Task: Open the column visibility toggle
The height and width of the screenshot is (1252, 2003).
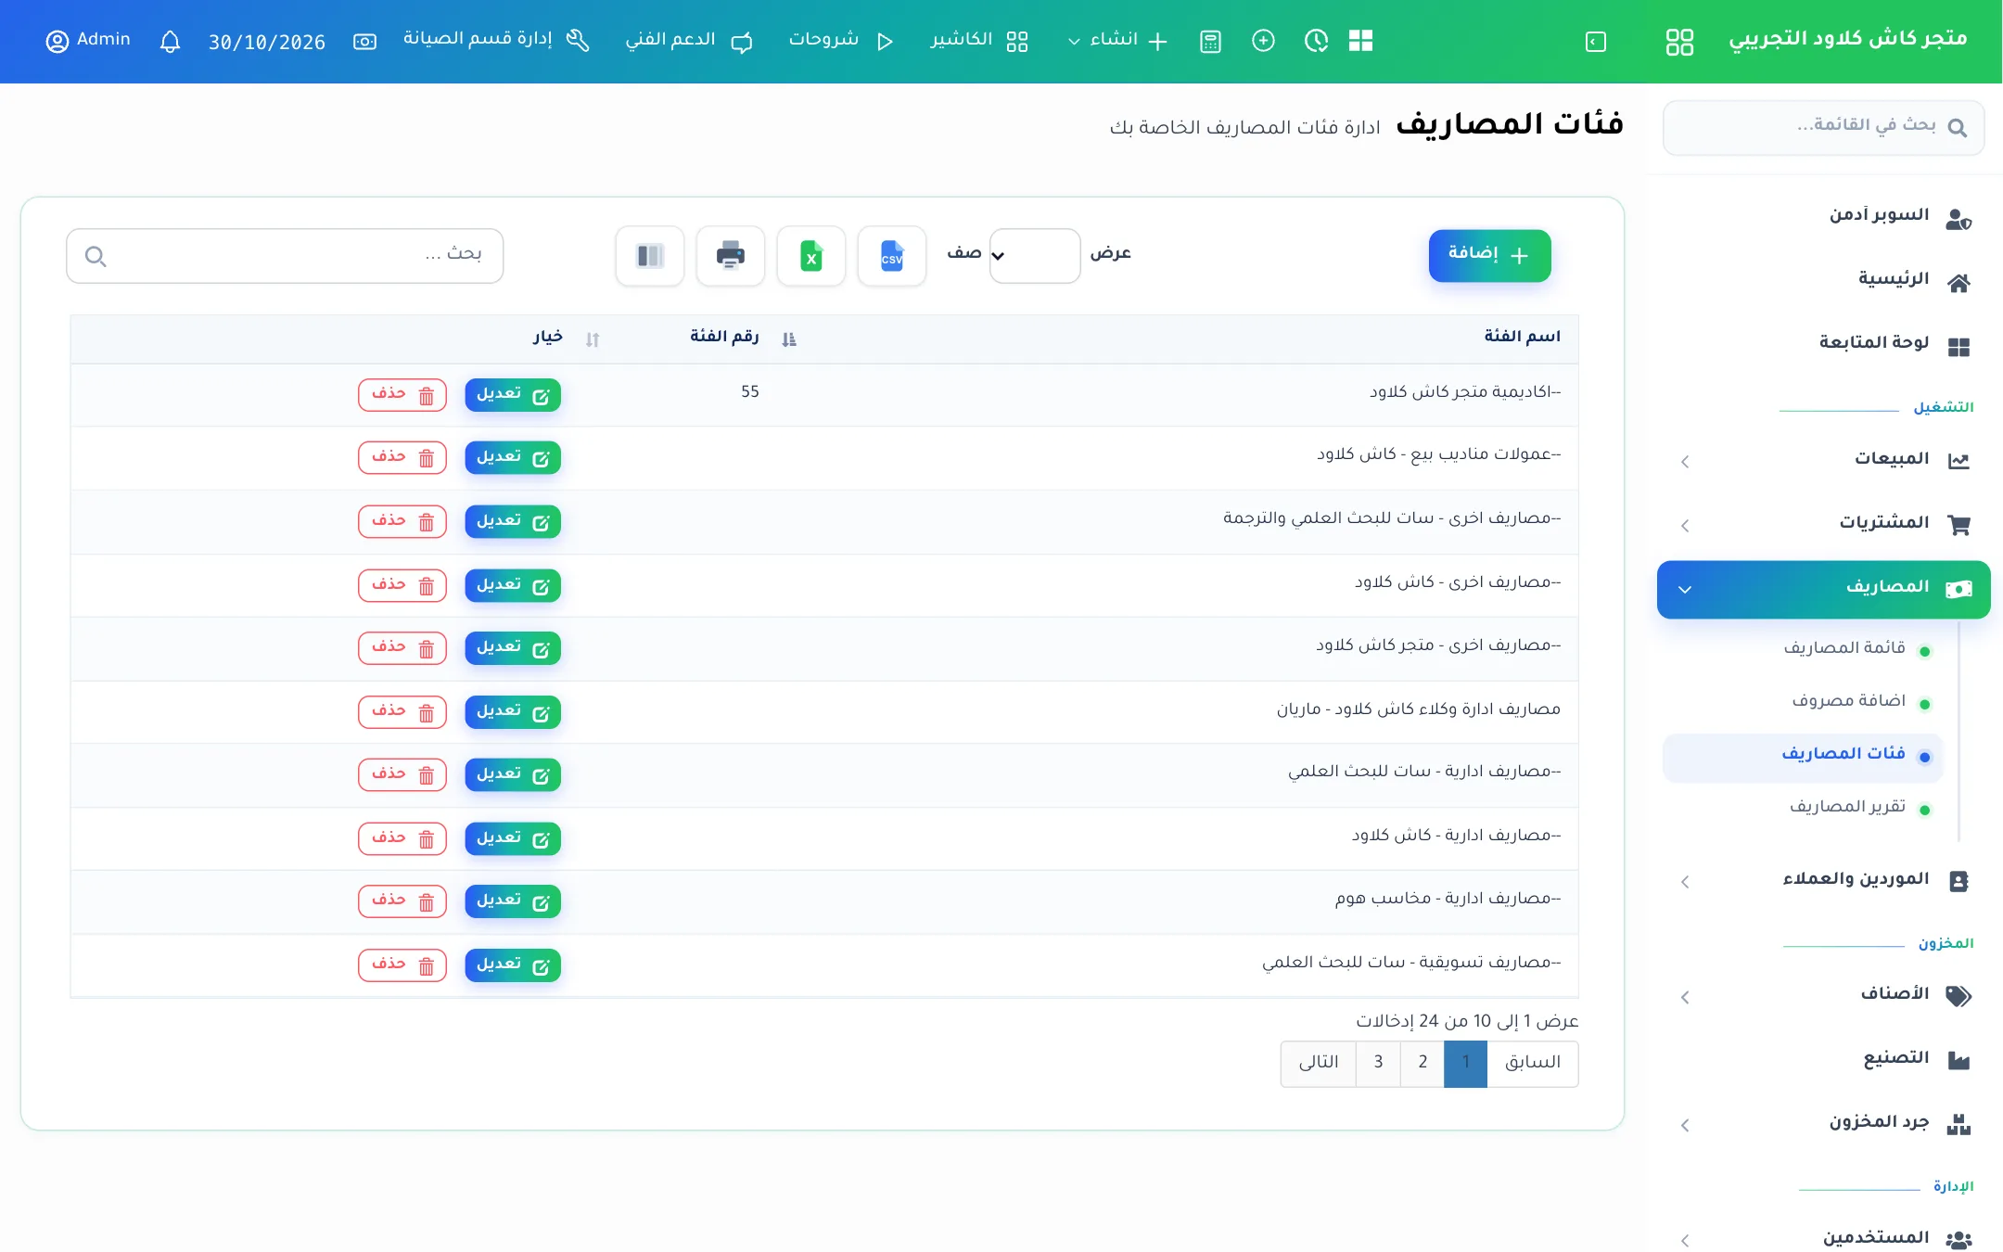Action: pyautogui.click(x=649, y=255)
